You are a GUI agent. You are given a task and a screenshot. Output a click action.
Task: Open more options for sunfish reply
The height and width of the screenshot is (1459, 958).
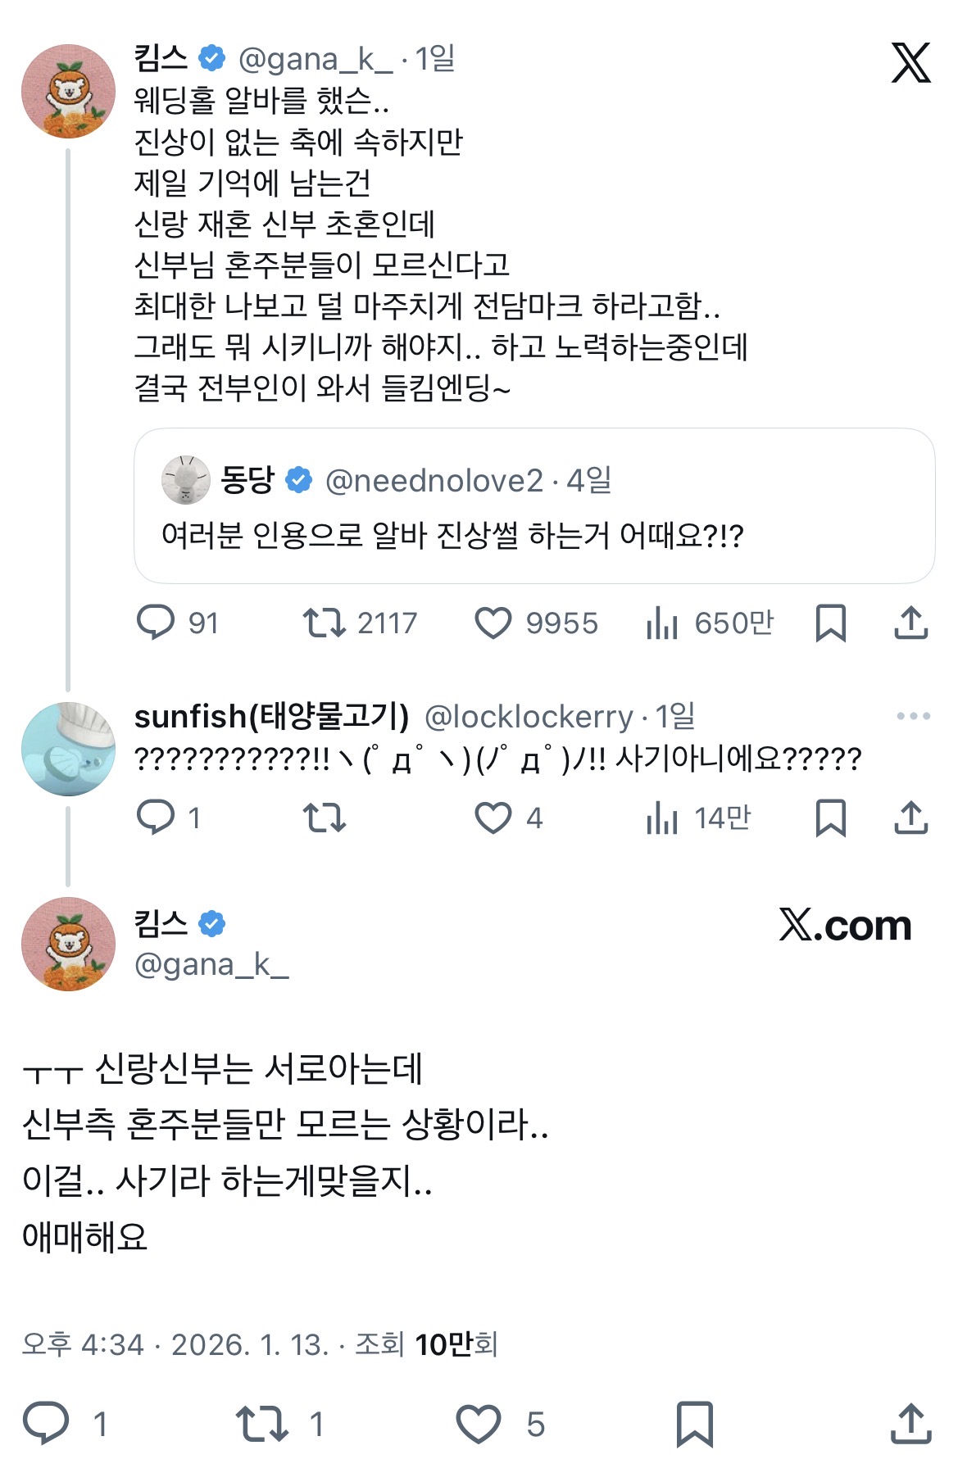coord(913,716)
